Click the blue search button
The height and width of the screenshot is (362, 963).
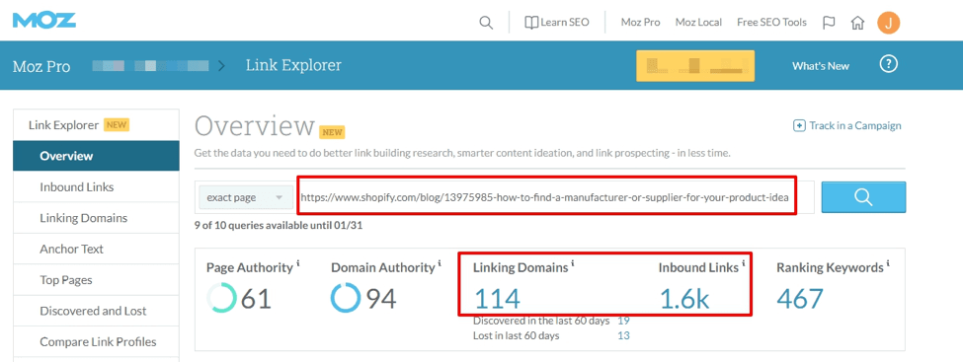click(863, 197)
